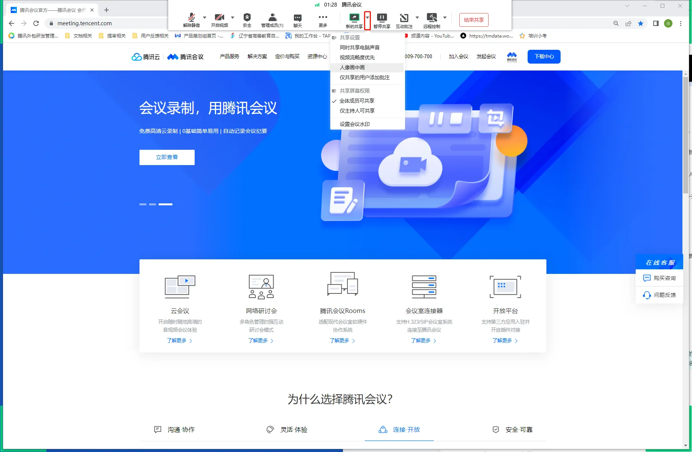The height and width of the screenshot is (452, 692).
Task: Click the Tencent Cloud logo
Action: point(146,57)
